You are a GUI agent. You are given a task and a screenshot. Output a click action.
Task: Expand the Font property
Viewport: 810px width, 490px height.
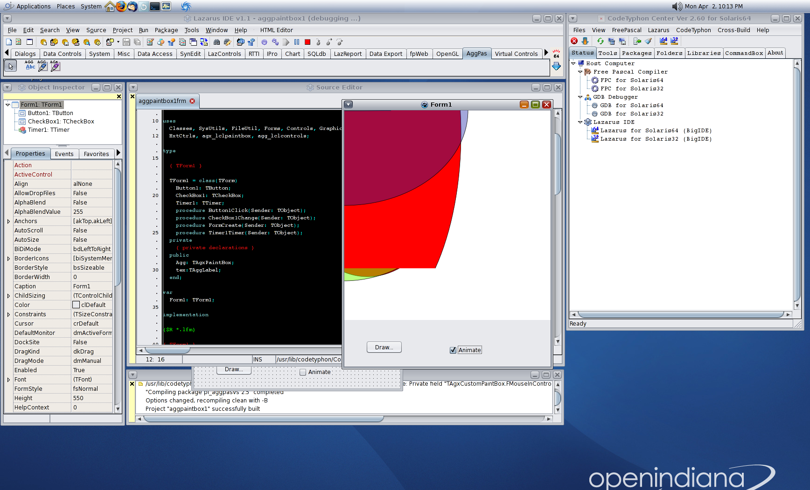pyautogui.click(x=8, y=380)
